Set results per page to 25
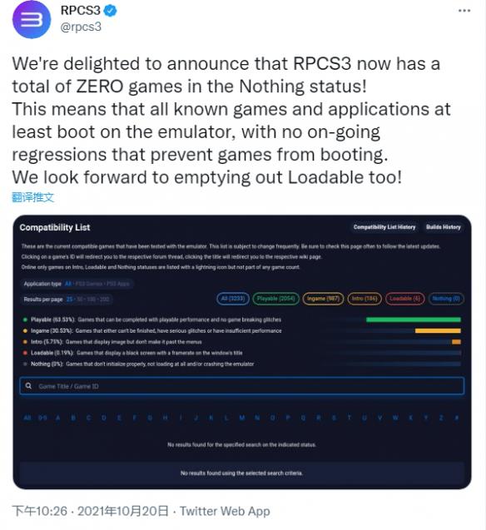Screen dimensions: 486x530 69,300
